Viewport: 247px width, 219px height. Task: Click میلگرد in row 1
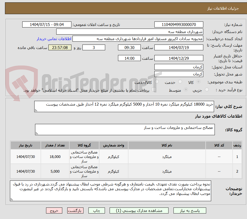(x=167, y=157)
